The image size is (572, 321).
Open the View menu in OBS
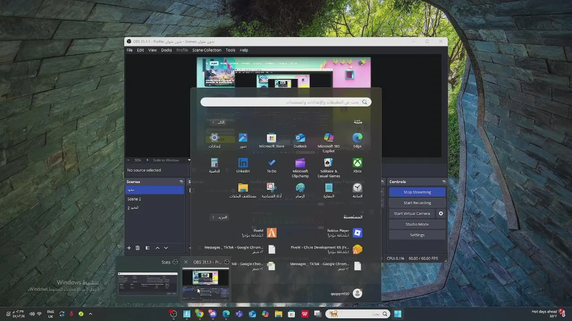click(x=152, y=50)
